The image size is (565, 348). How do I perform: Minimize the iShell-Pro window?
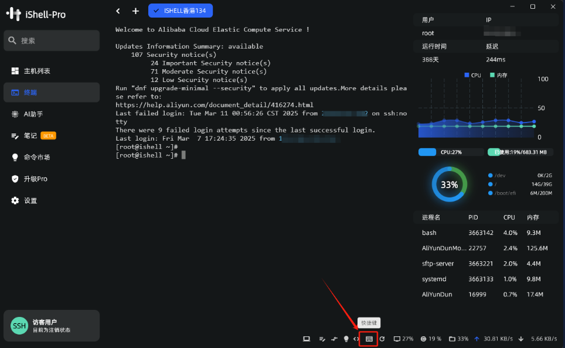coord(512,6)
